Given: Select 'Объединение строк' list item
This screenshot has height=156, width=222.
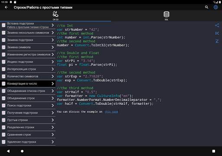Looking at the screenshot, I should (28, 98).
